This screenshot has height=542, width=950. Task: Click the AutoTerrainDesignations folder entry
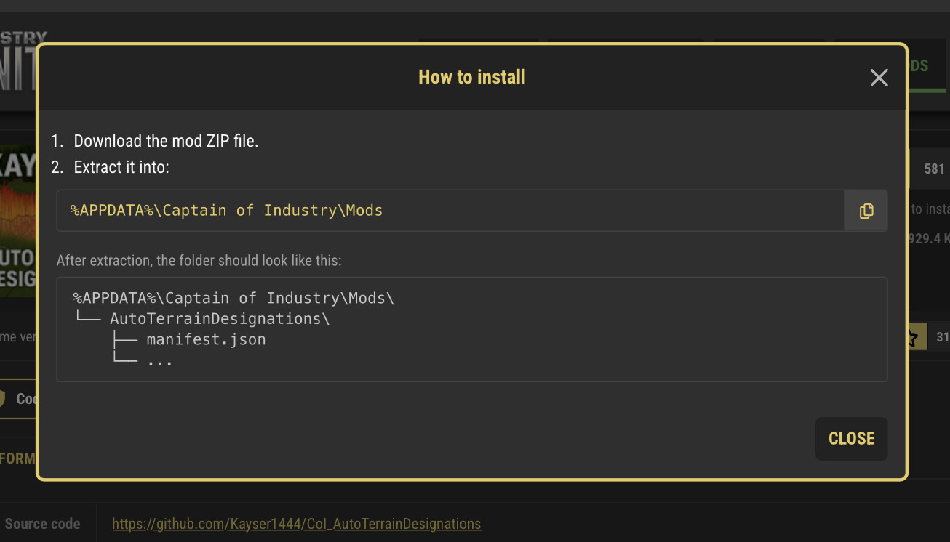pos(220,318)
